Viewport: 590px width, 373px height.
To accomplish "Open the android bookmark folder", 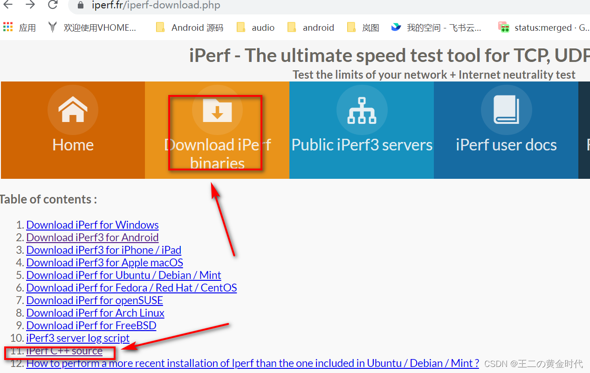I will 311,27.
